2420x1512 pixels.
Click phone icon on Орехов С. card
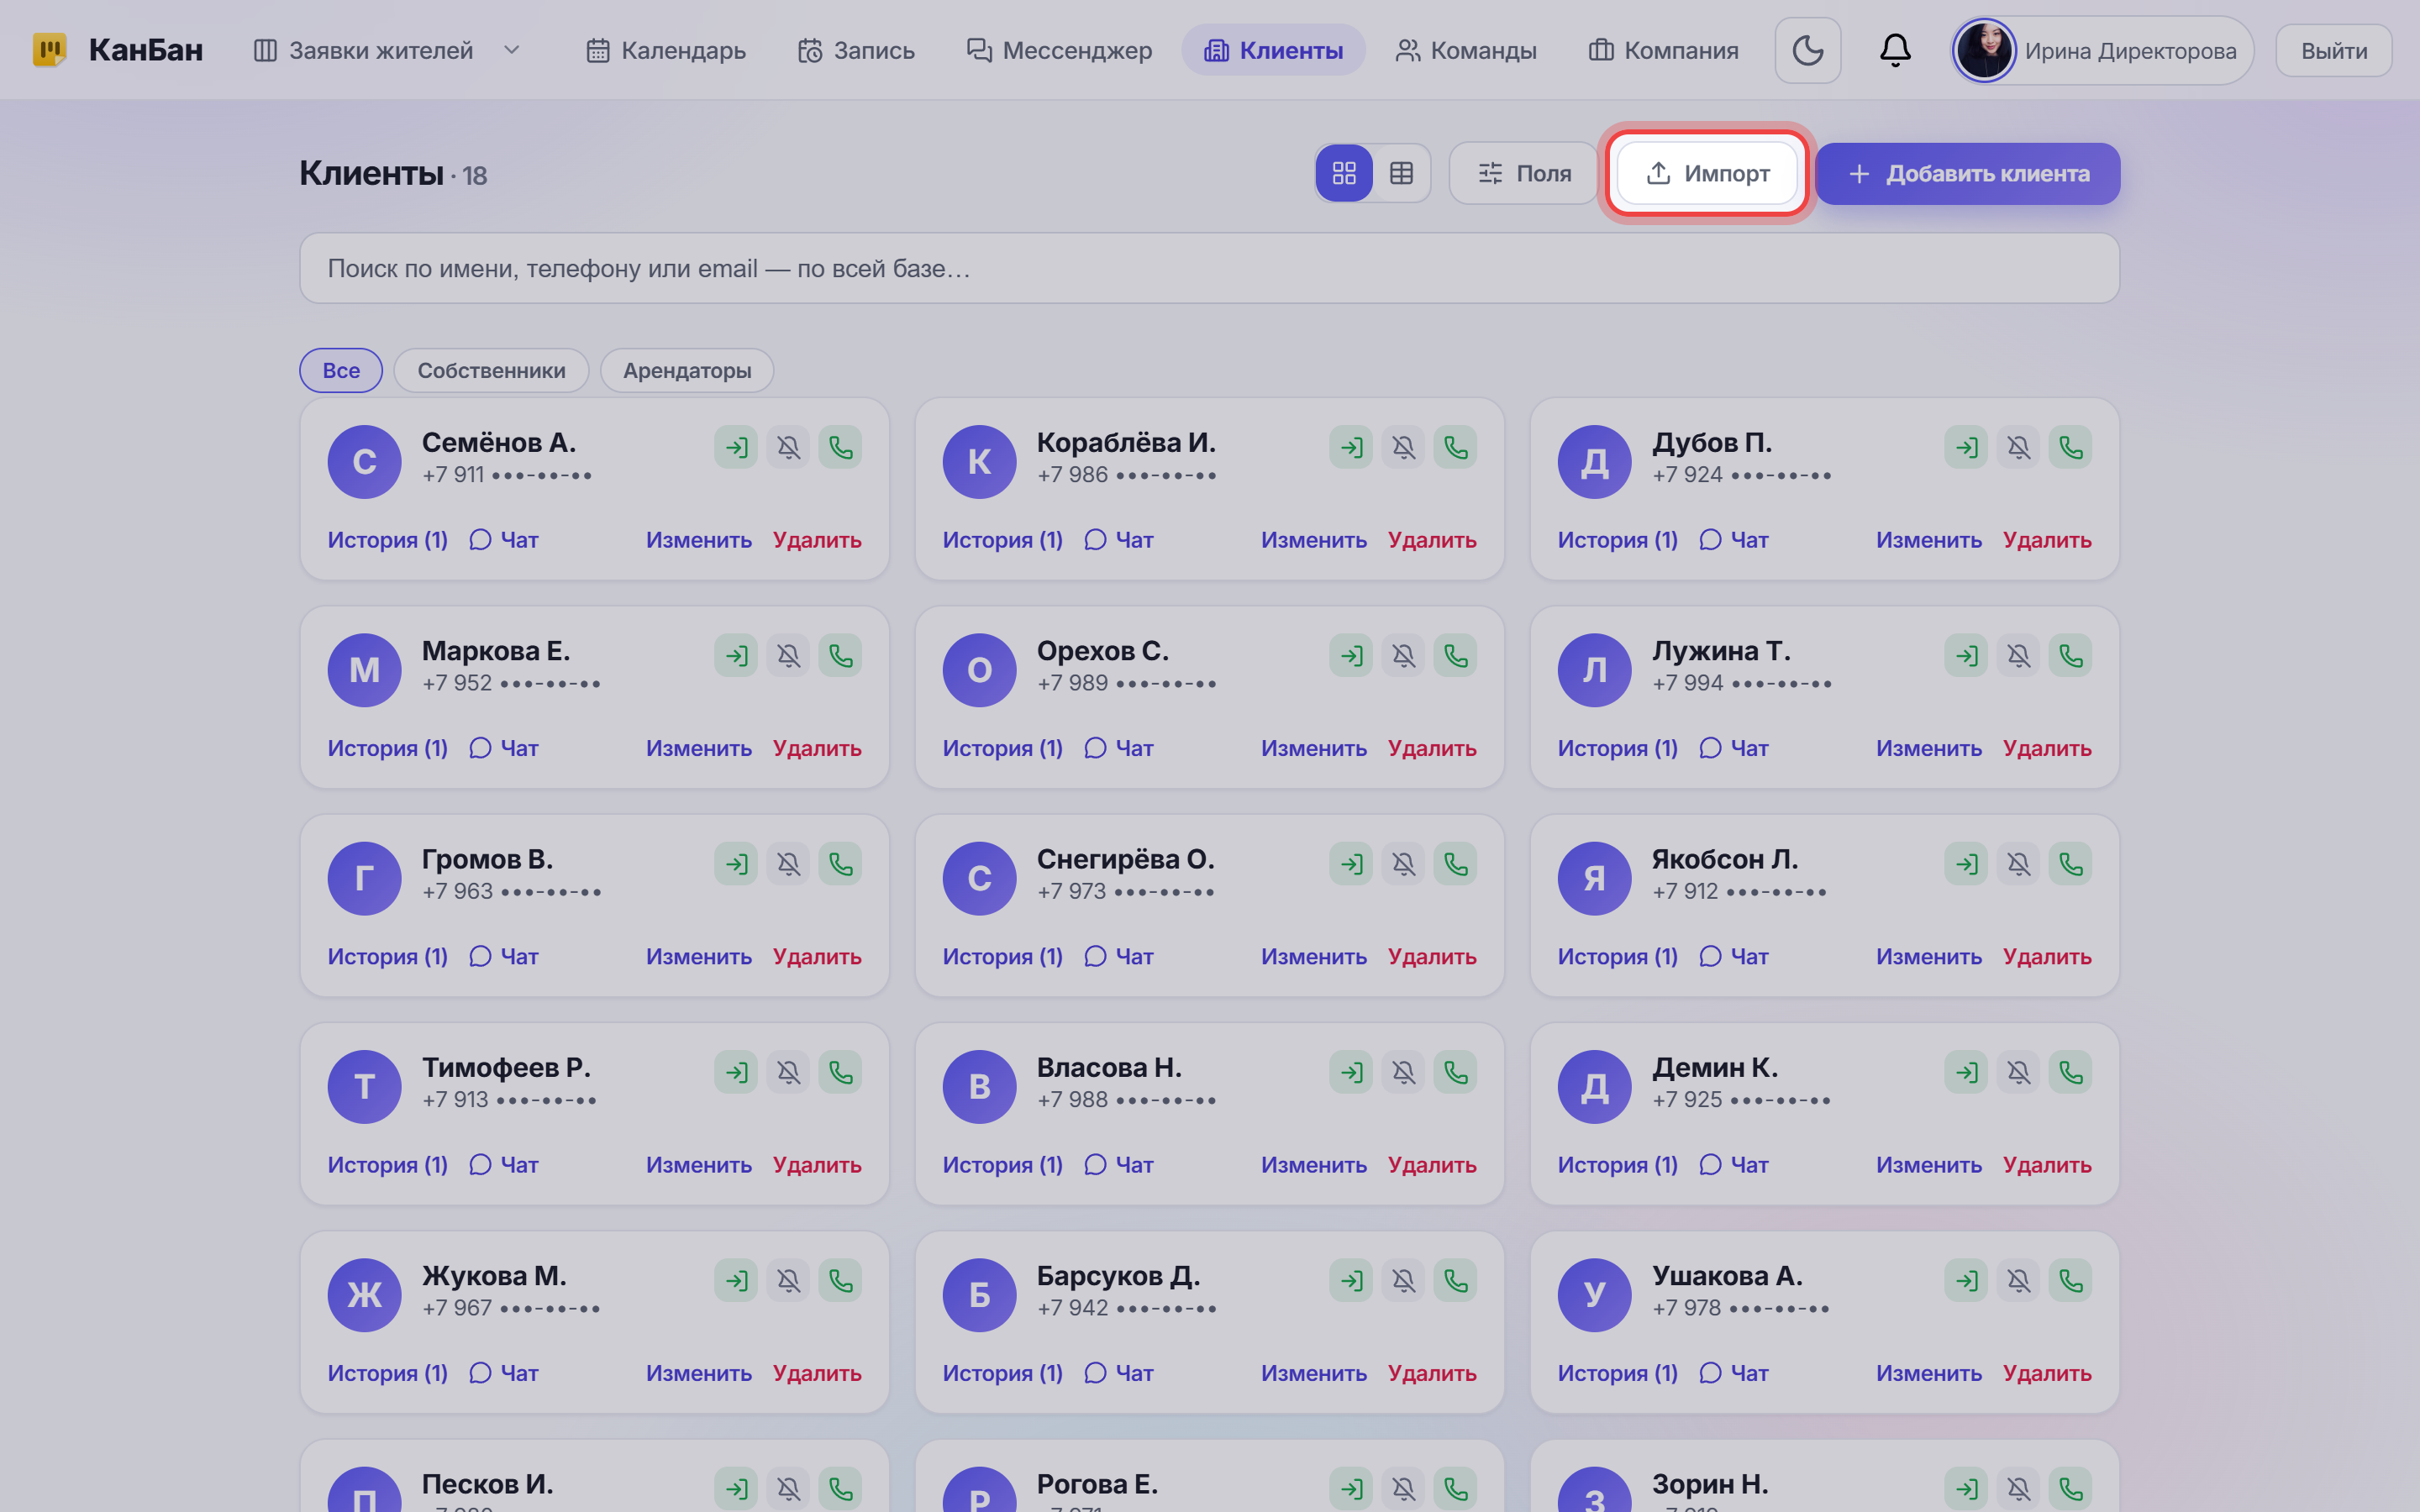pyautogui.click(x=1455, y=655)
